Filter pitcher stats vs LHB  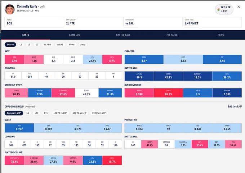click(x=60, y=45)
